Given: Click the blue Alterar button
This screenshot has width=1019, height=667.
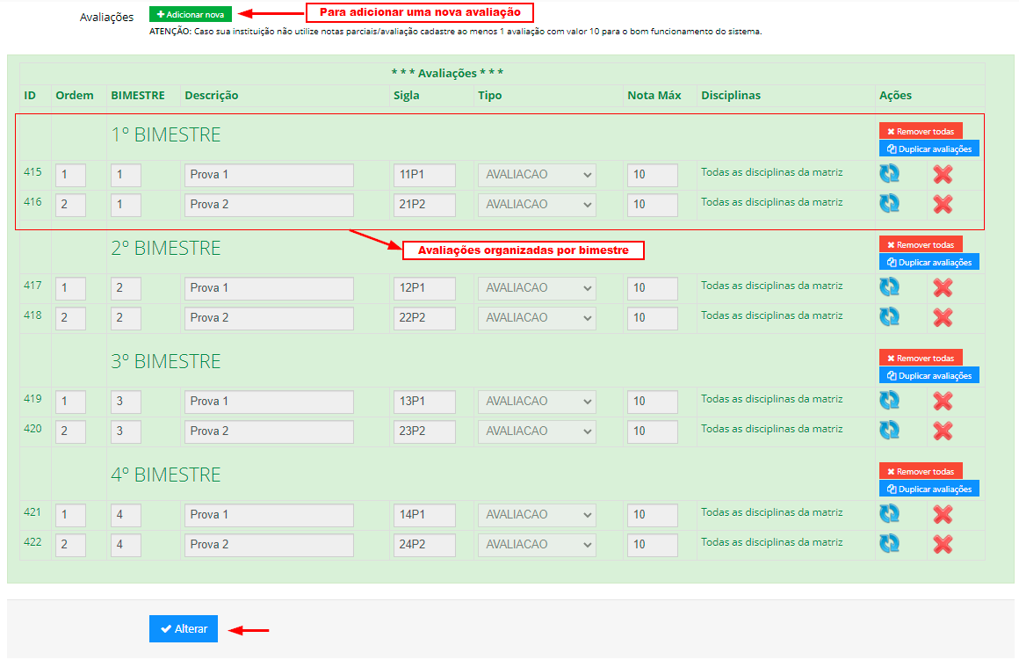Looking at the screenshot, I should point(184,628).
